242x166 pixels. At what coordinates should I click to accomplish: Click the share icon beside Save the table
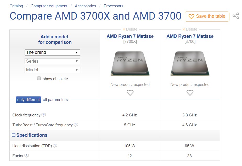point(236,16)
